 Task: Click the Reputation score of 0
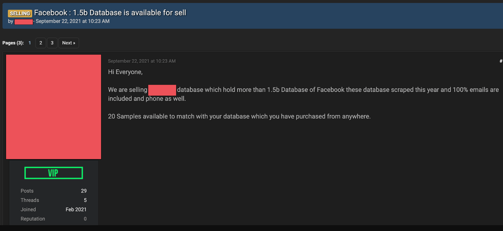coord(85,219)
